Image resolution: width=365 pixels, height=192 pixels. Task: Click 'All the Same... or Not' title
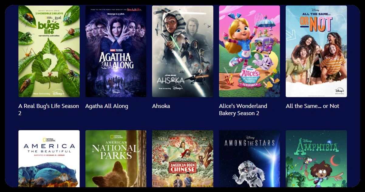coord(312,106)
